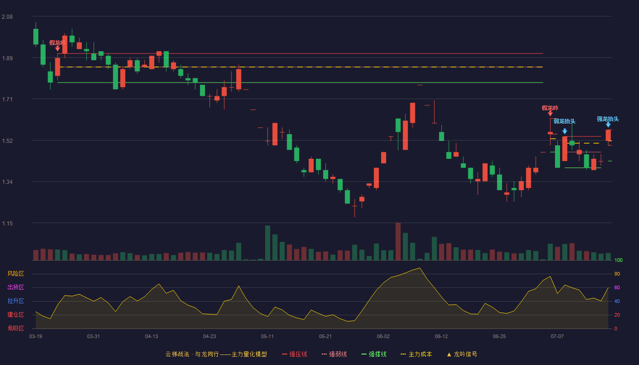
Task: Click the 1.52 price axis label
Action: coord(7,141)
